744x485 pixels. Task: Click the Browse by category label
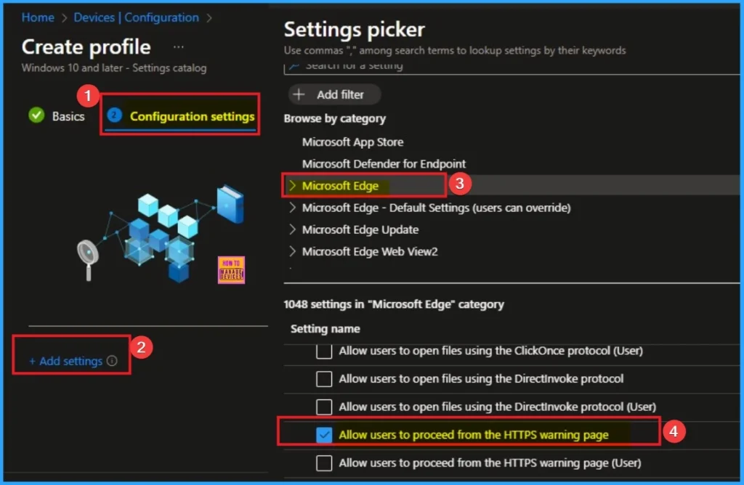334,118
